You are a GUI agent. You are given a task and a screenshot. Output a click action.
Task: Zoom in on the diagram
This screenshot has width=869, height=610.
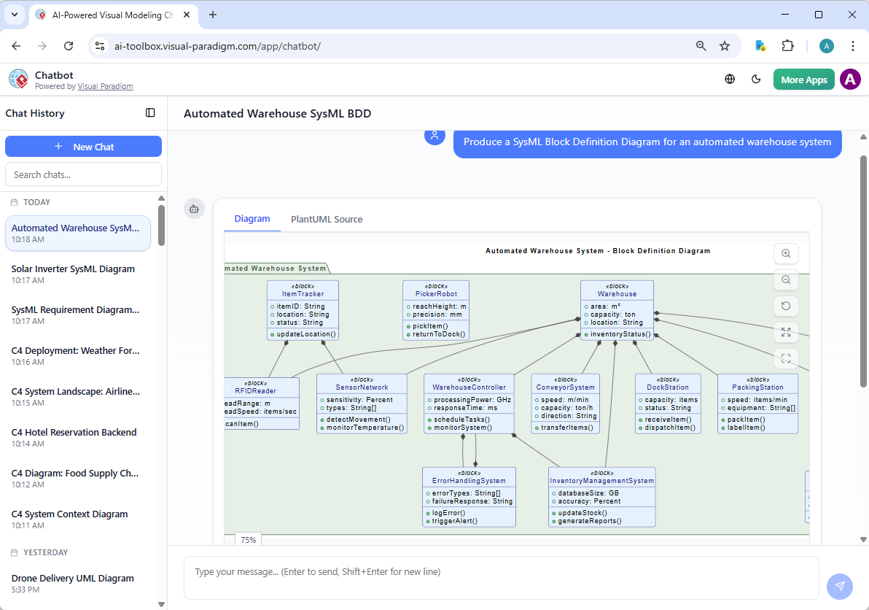(x=786, y=254)
